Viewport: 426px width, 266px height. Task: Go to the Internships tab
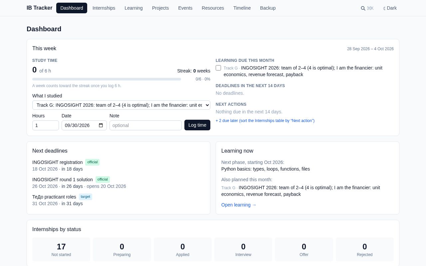point(104,8)
